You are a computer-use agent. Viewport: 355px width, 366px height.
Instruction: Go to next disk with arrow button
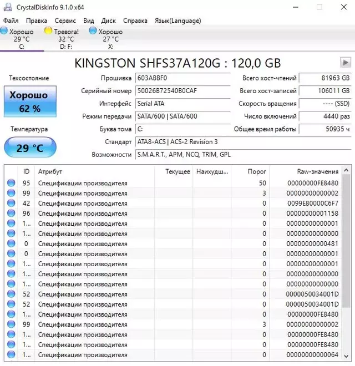click(346, 63)
